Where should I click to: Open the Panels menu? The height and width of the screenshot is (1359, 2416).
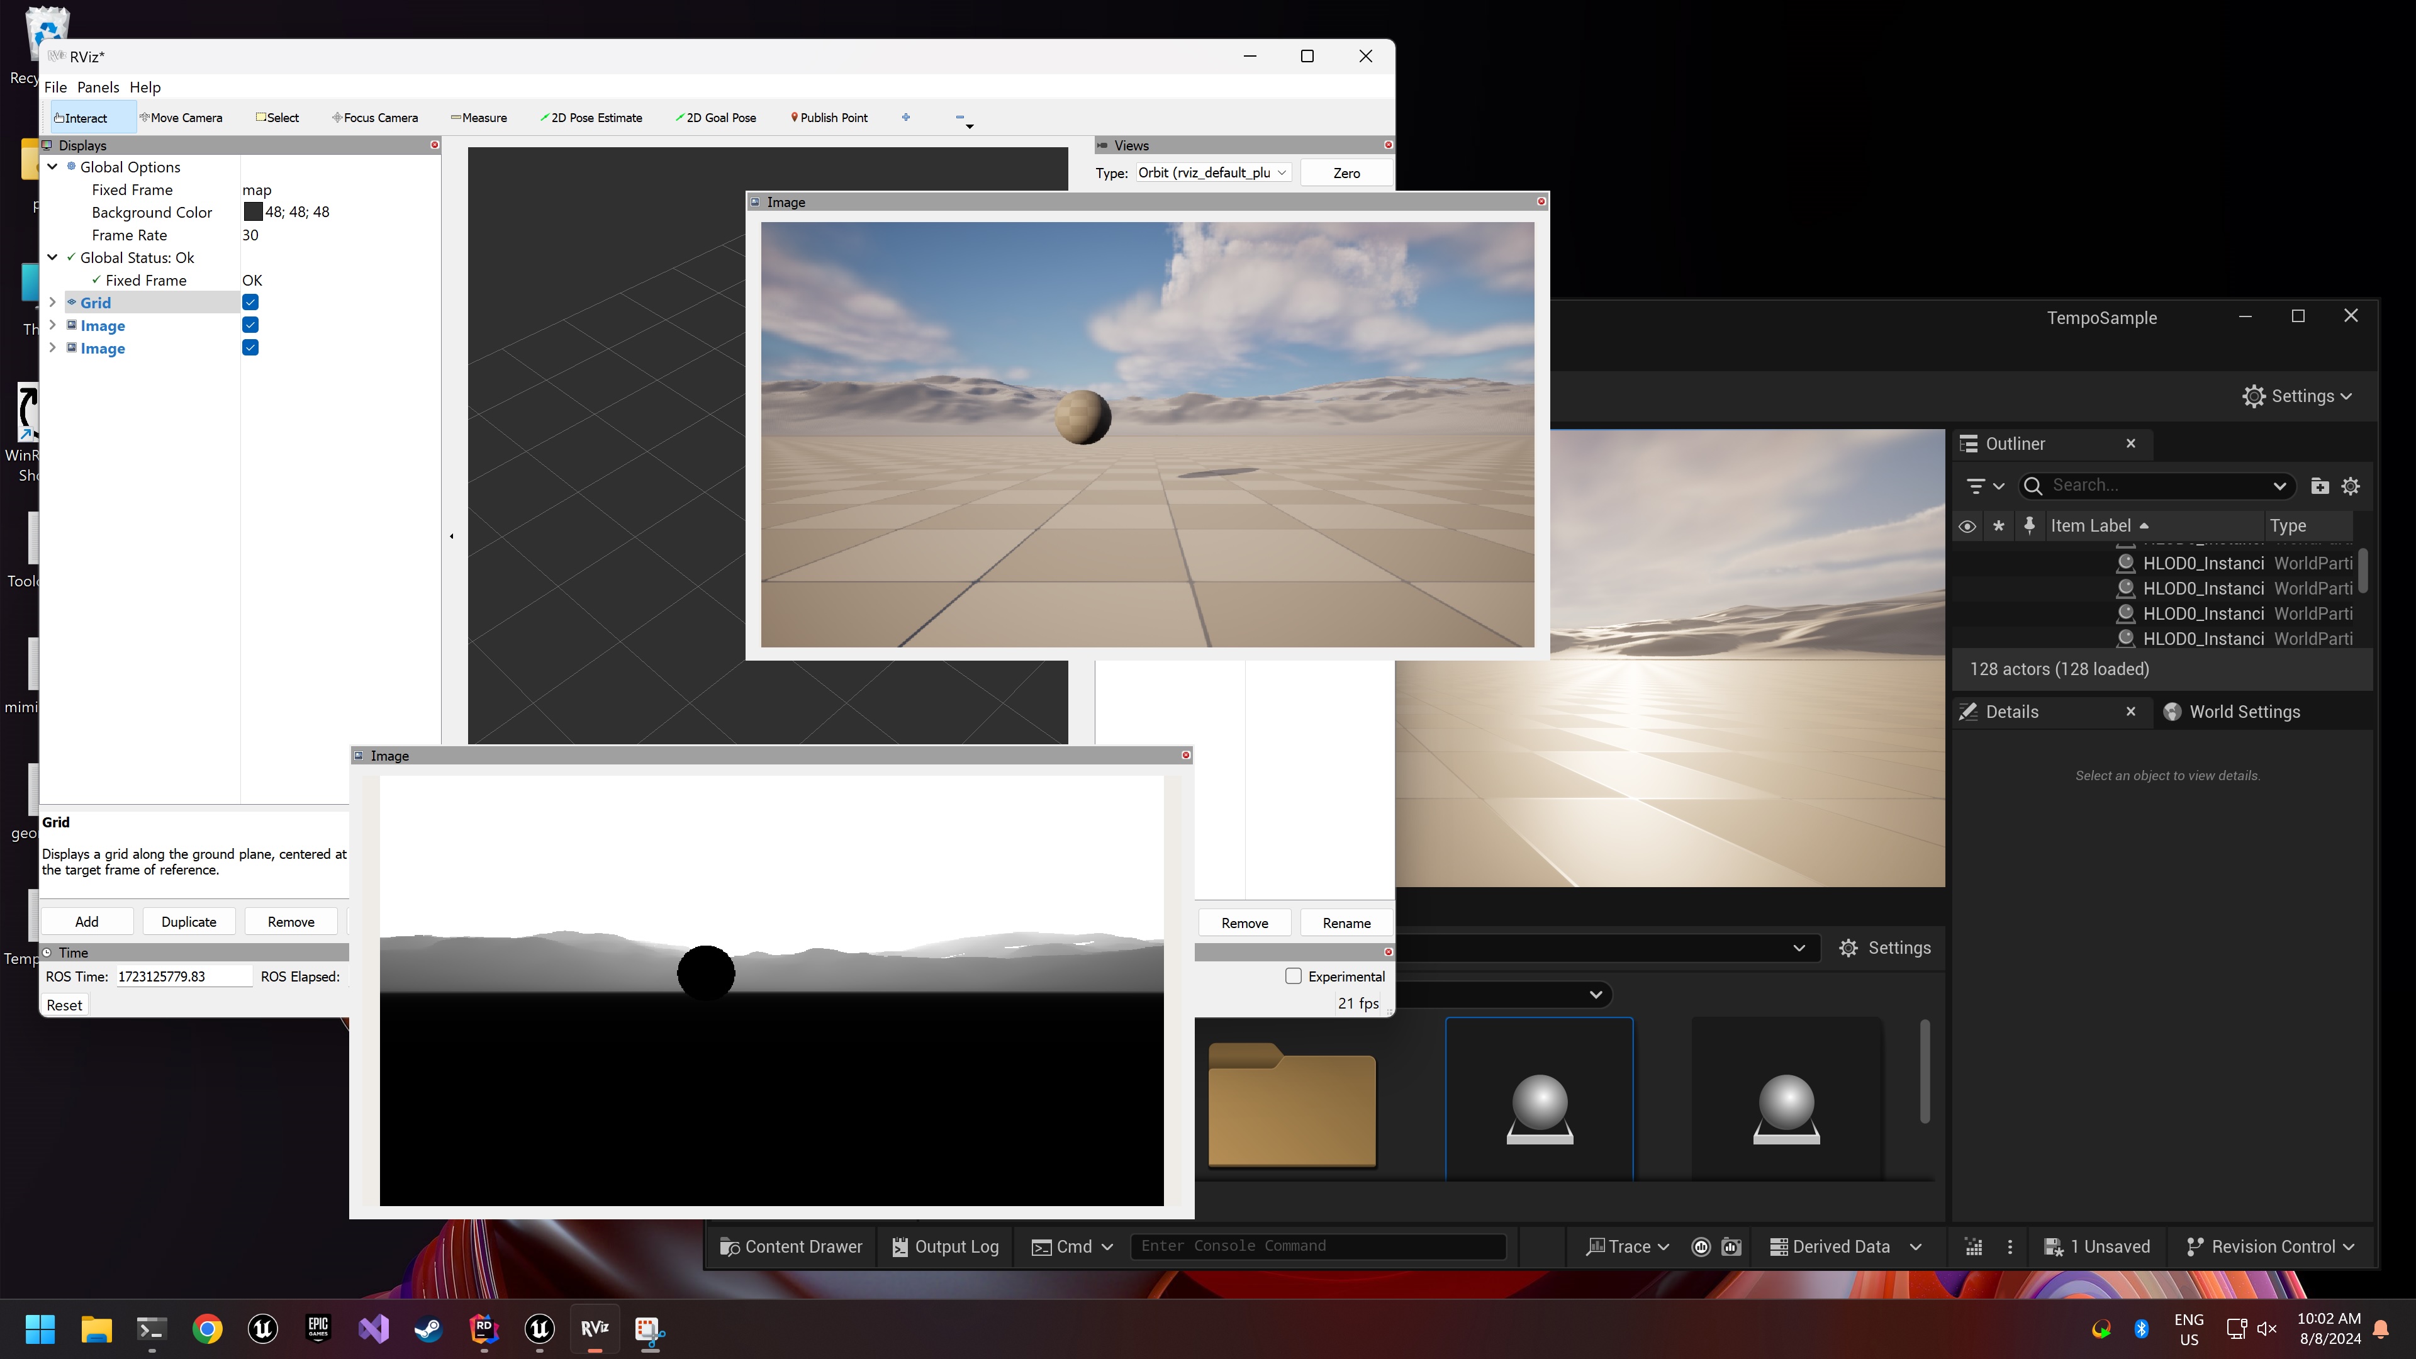pyautogui.click(x=98, y=87)
